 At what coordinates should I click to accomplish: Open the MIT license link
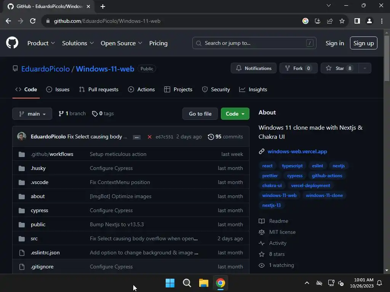(282, 232)
